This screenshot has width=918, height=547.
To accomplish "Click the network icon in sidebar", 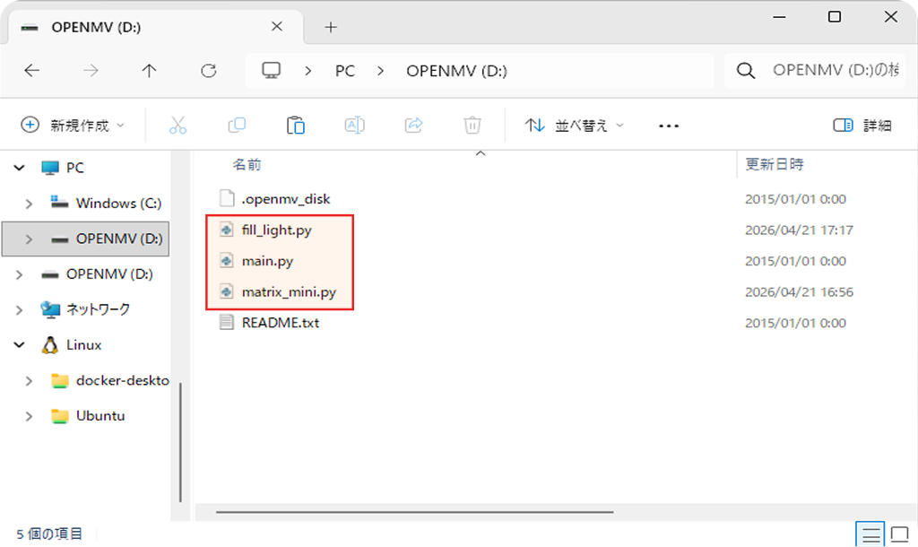I will pos(50,309).
